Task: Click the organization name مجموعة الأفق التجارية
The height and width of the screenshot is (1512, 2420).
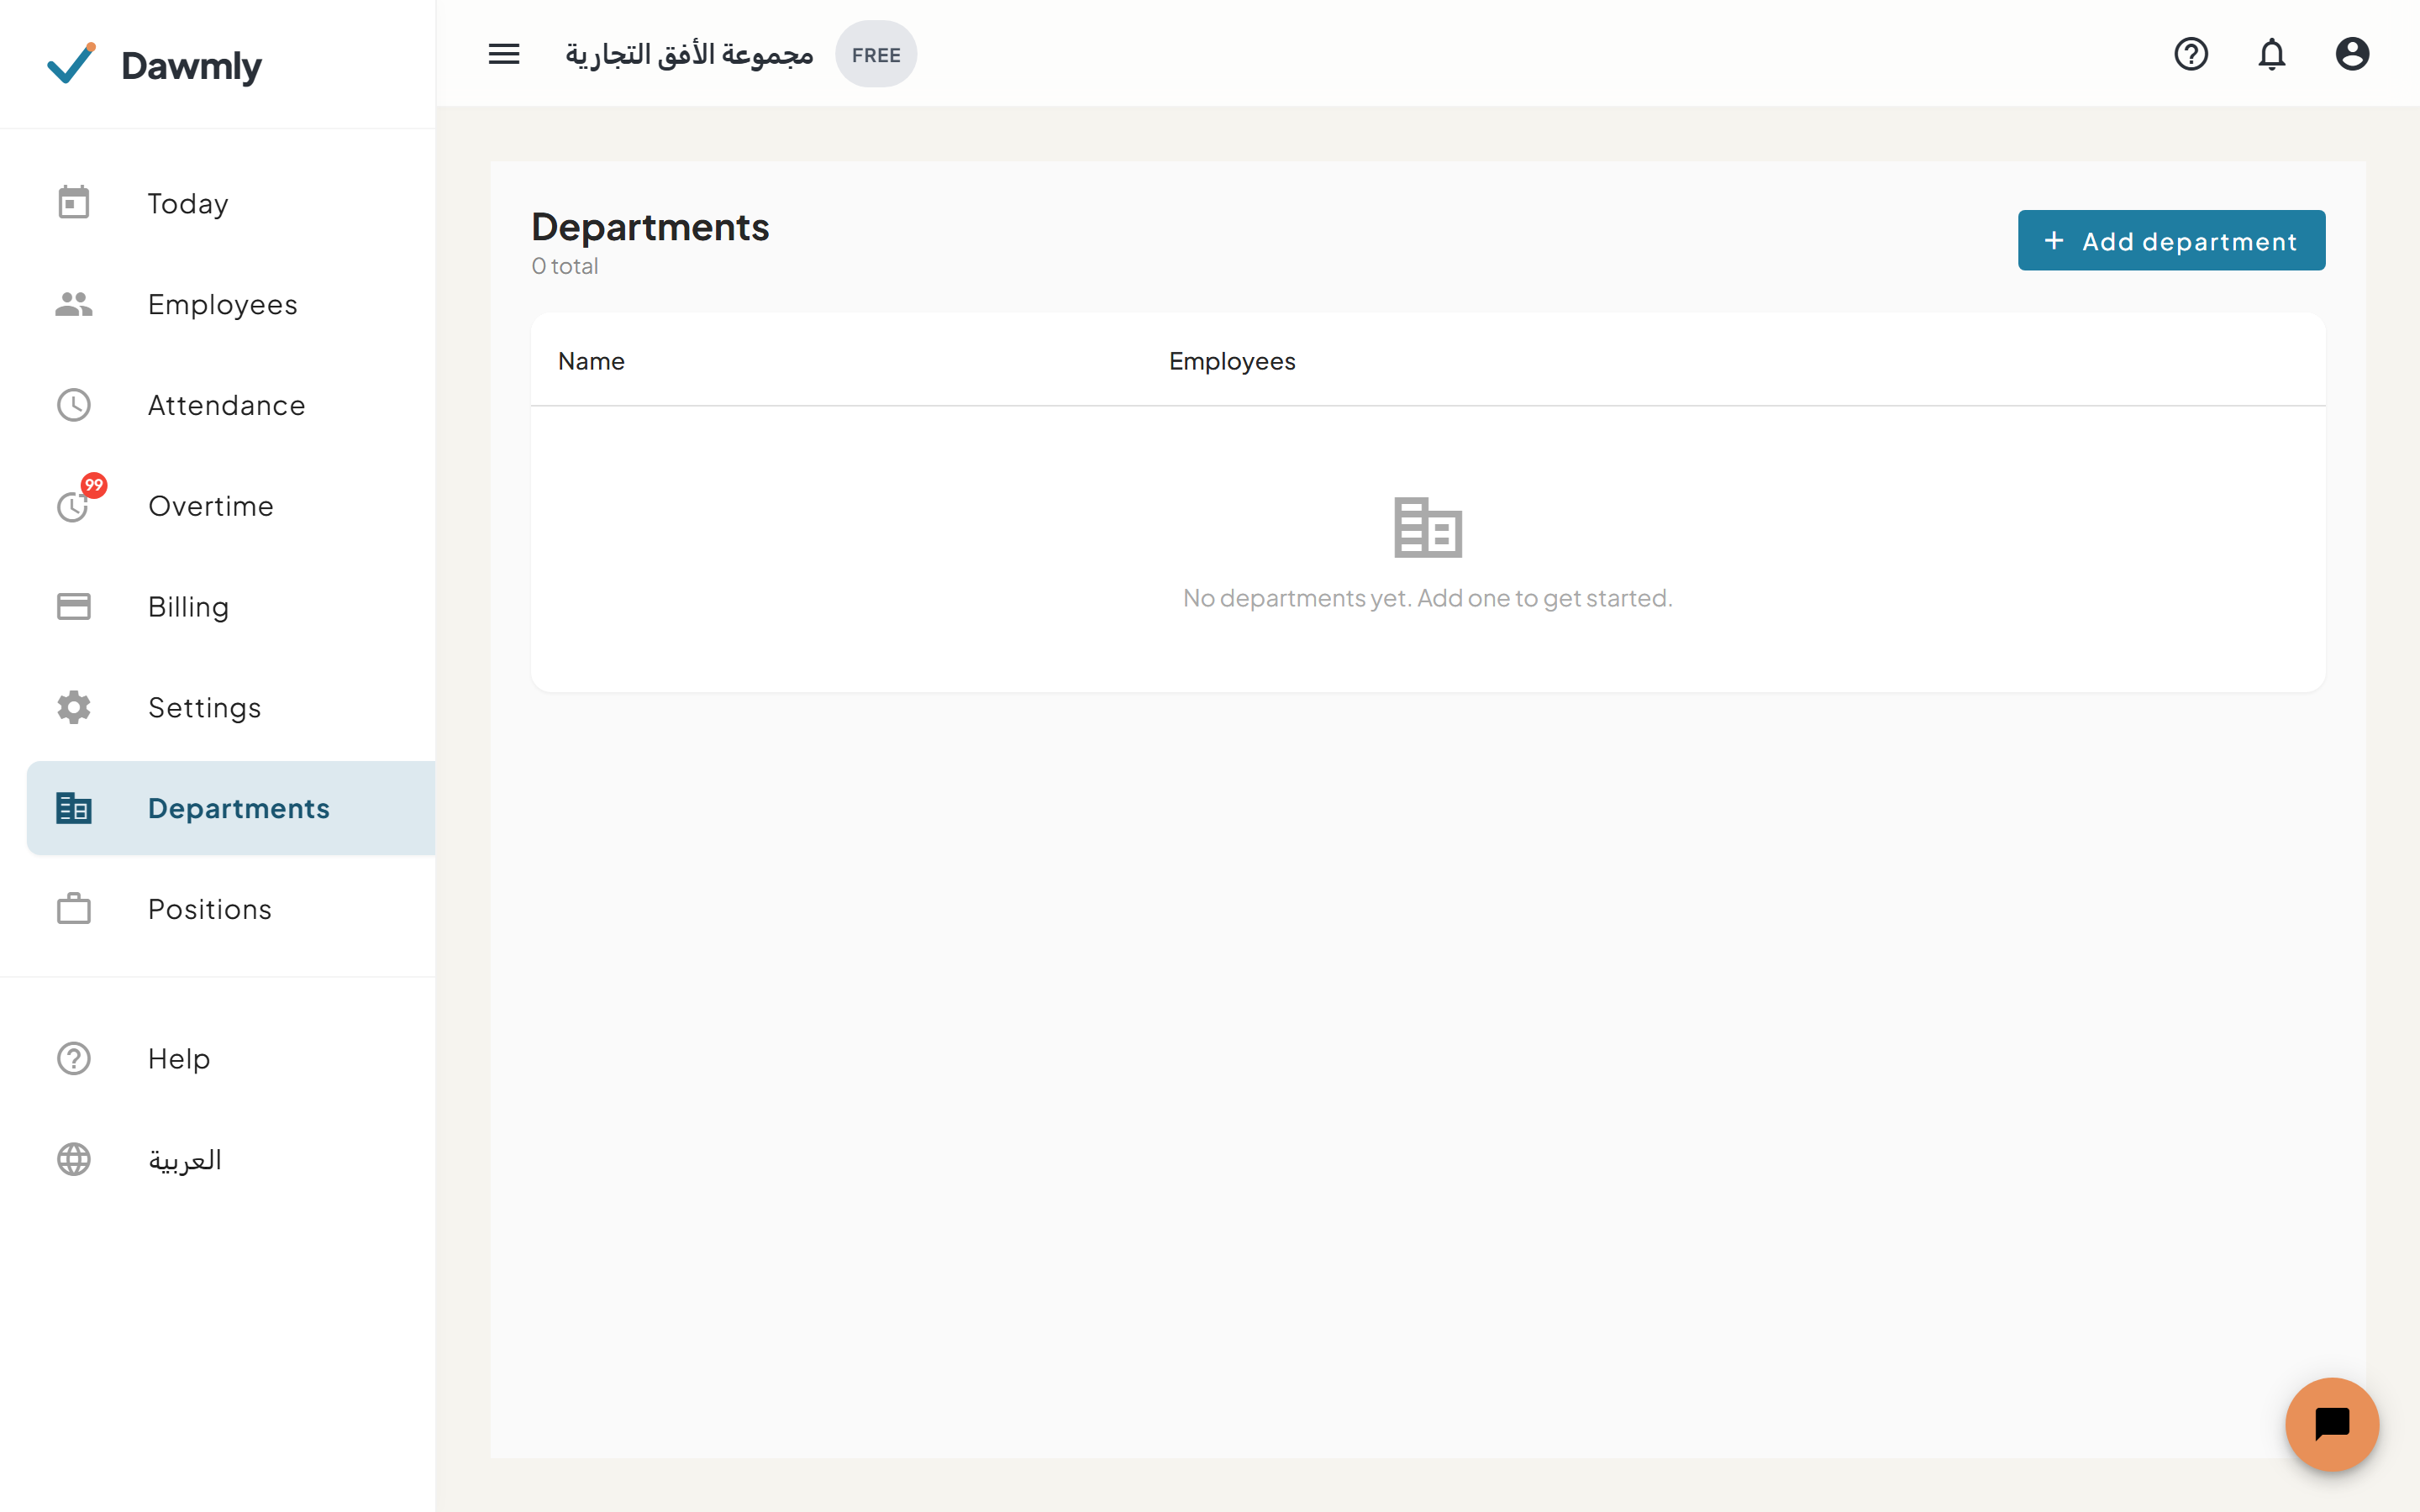Action: click(x=689, y=54)
